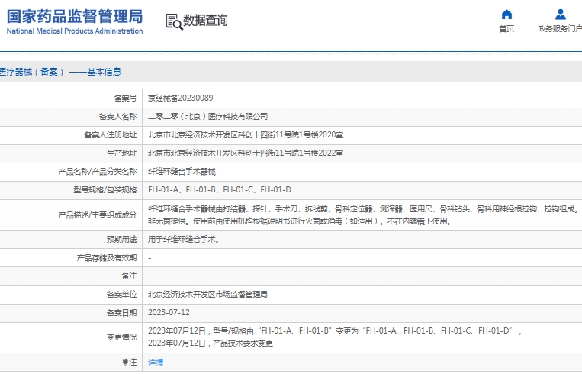Image resolution: width=582 pixels, height=374 pixels.
Task: Click the 型号规格/包装规格 label
Action: click(105, 190)
